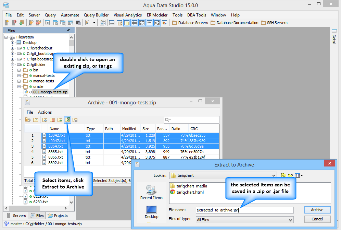Open the dropdown arrow beside the script icon
The width and height of the screenshot is (341, 230).
tap(94, 23)
